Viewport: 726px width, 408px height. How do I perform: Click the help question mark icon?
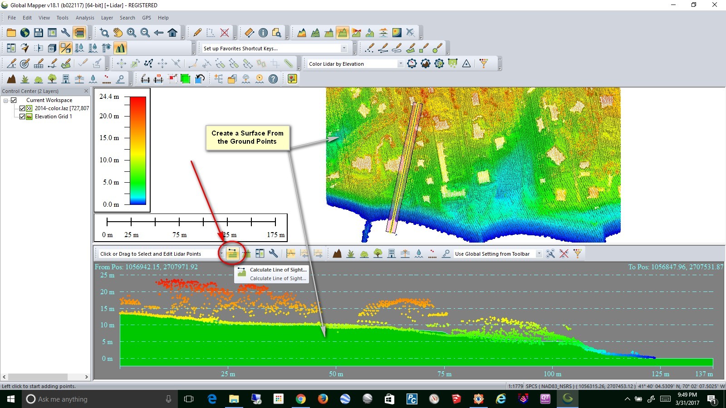click(273, 79)
